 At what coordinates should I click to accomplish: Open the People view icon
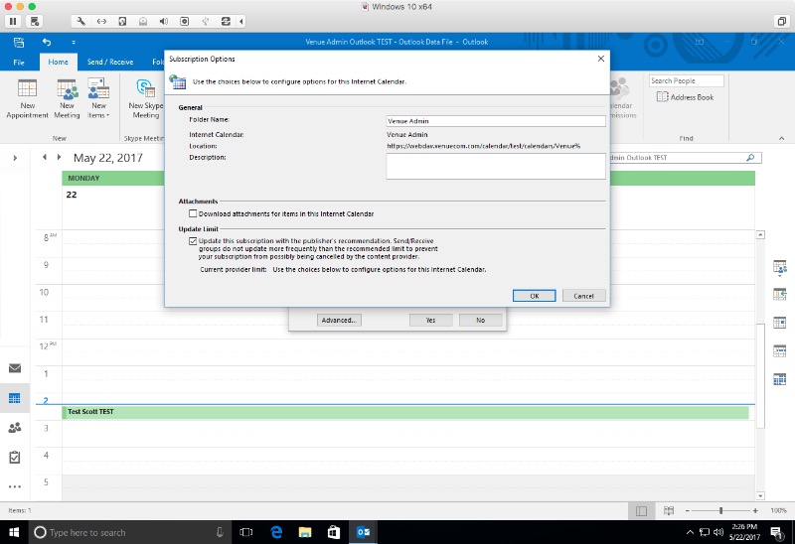click(x=15, y=428)
